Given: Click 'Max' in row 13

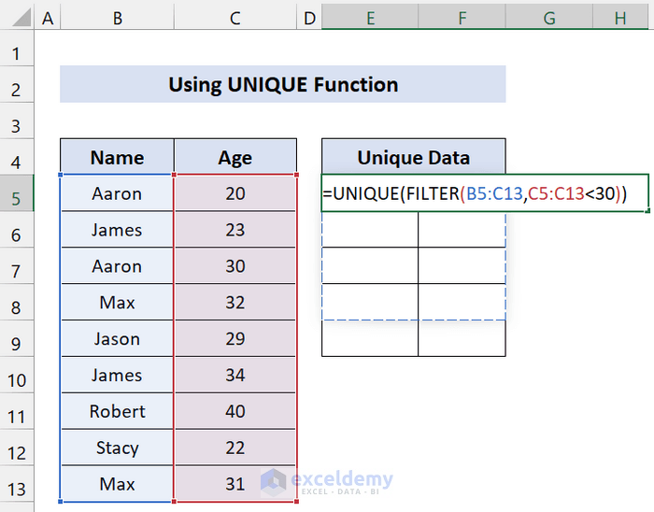Looking at the screenshot, I should click(117, 484).
